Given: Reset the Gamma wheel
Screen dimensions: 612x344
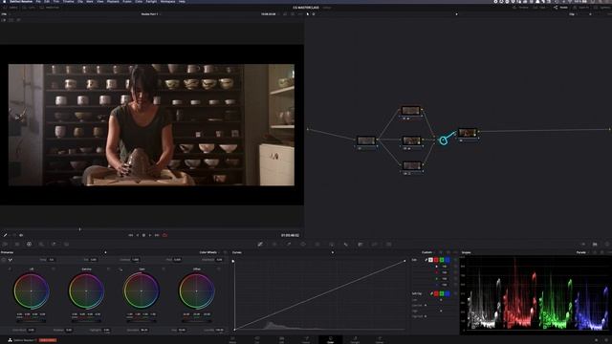Looking at the screenshot, I should tap(108, 269).
